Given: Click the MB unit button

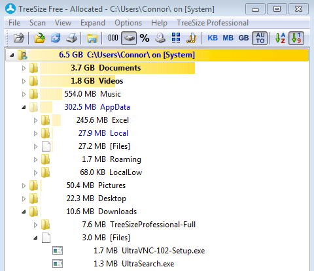Looking at the screenshot, I should point(228,38).
